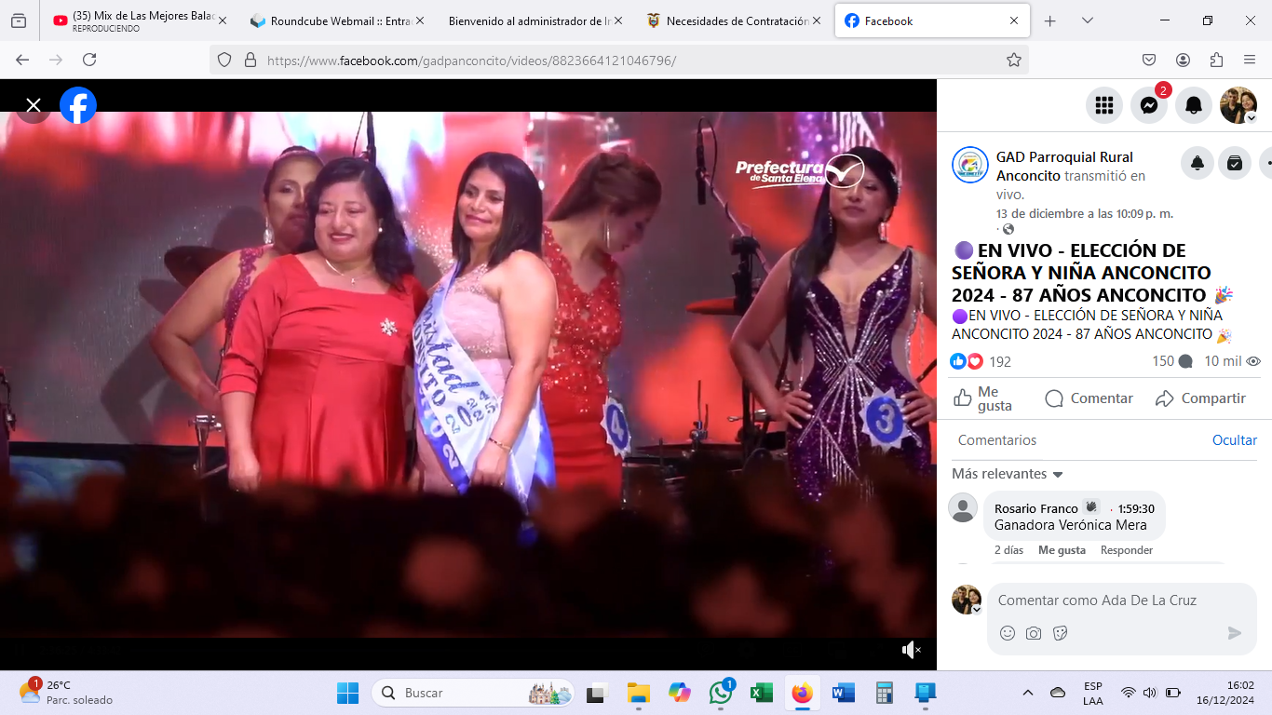Insert emoji in the comment box
Image resolution: width=1272 pixels, height=715 pixels.
click(1008, 633)
